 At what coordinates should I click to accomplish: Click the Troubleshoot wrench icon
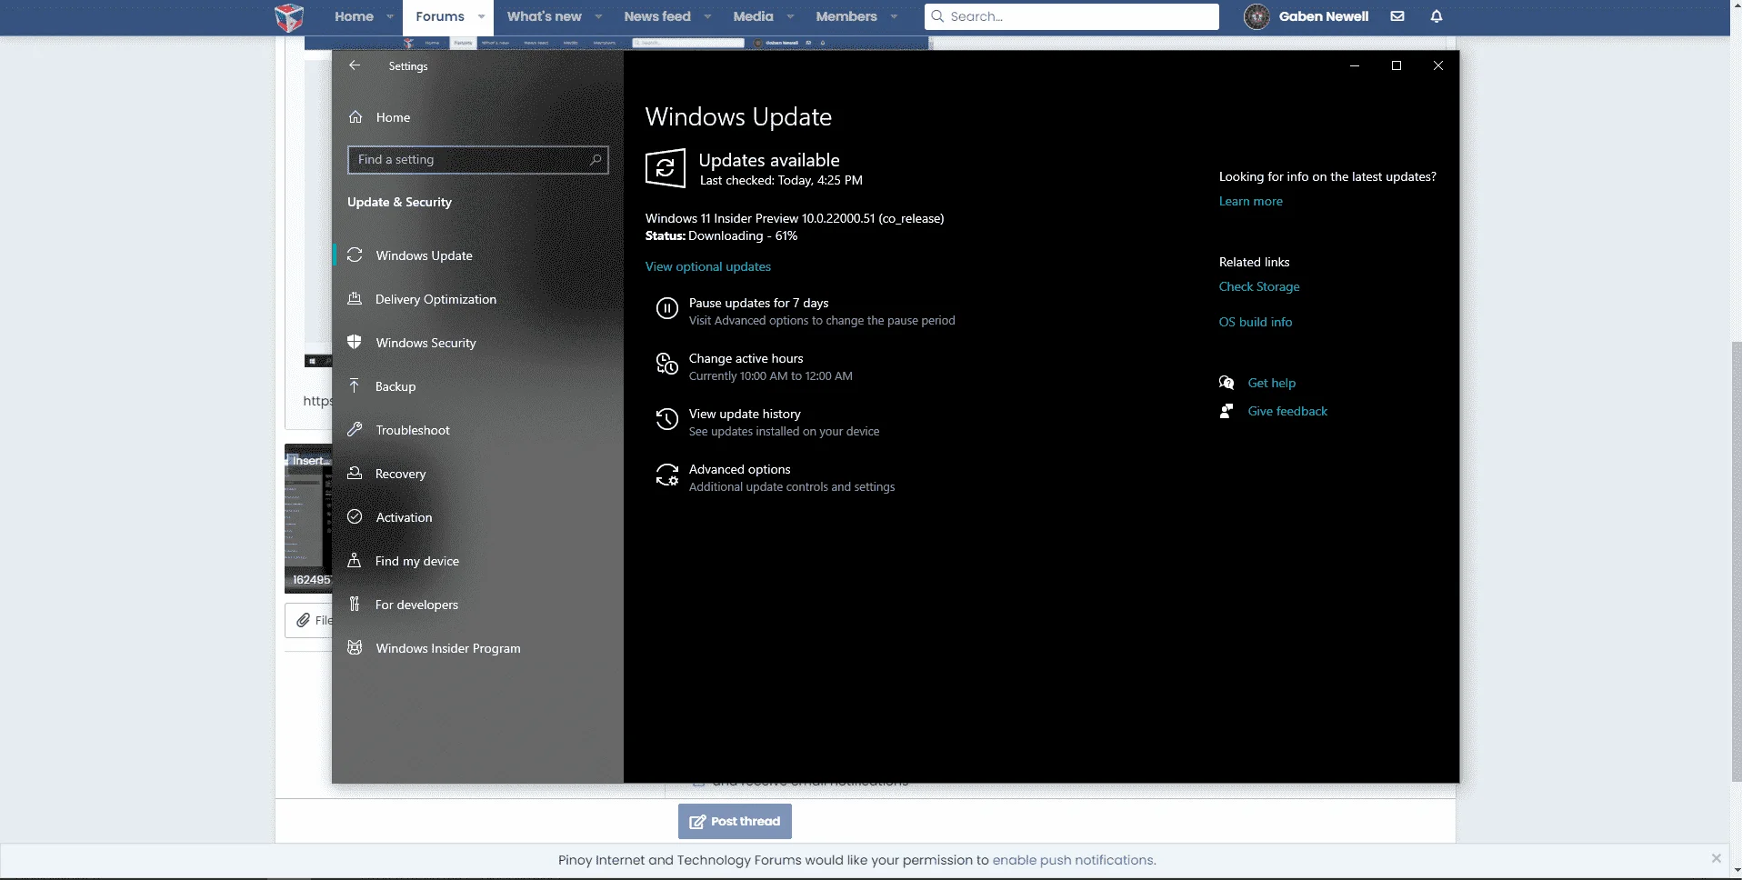point(355,430)
